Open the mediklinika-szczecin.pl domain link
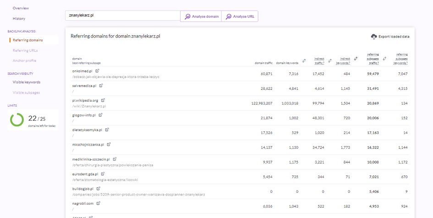The width and height of the screenshot is (433, 218). point(91,159)
